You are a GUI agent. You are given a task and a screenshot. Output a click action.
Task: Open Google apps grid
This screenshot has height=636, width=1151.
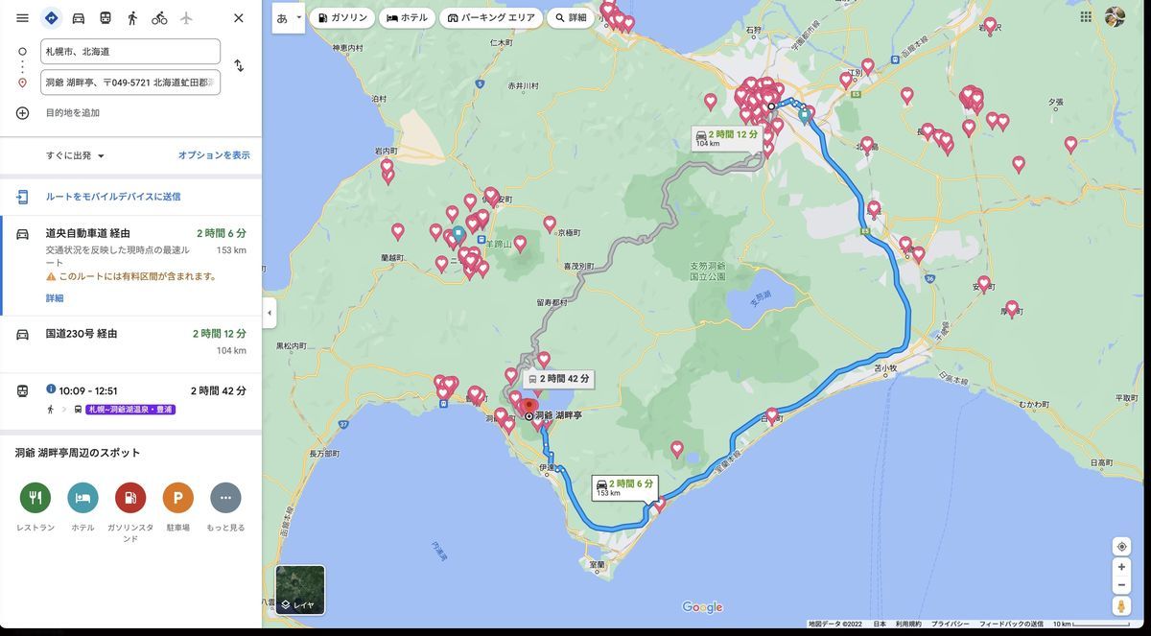1086,17
